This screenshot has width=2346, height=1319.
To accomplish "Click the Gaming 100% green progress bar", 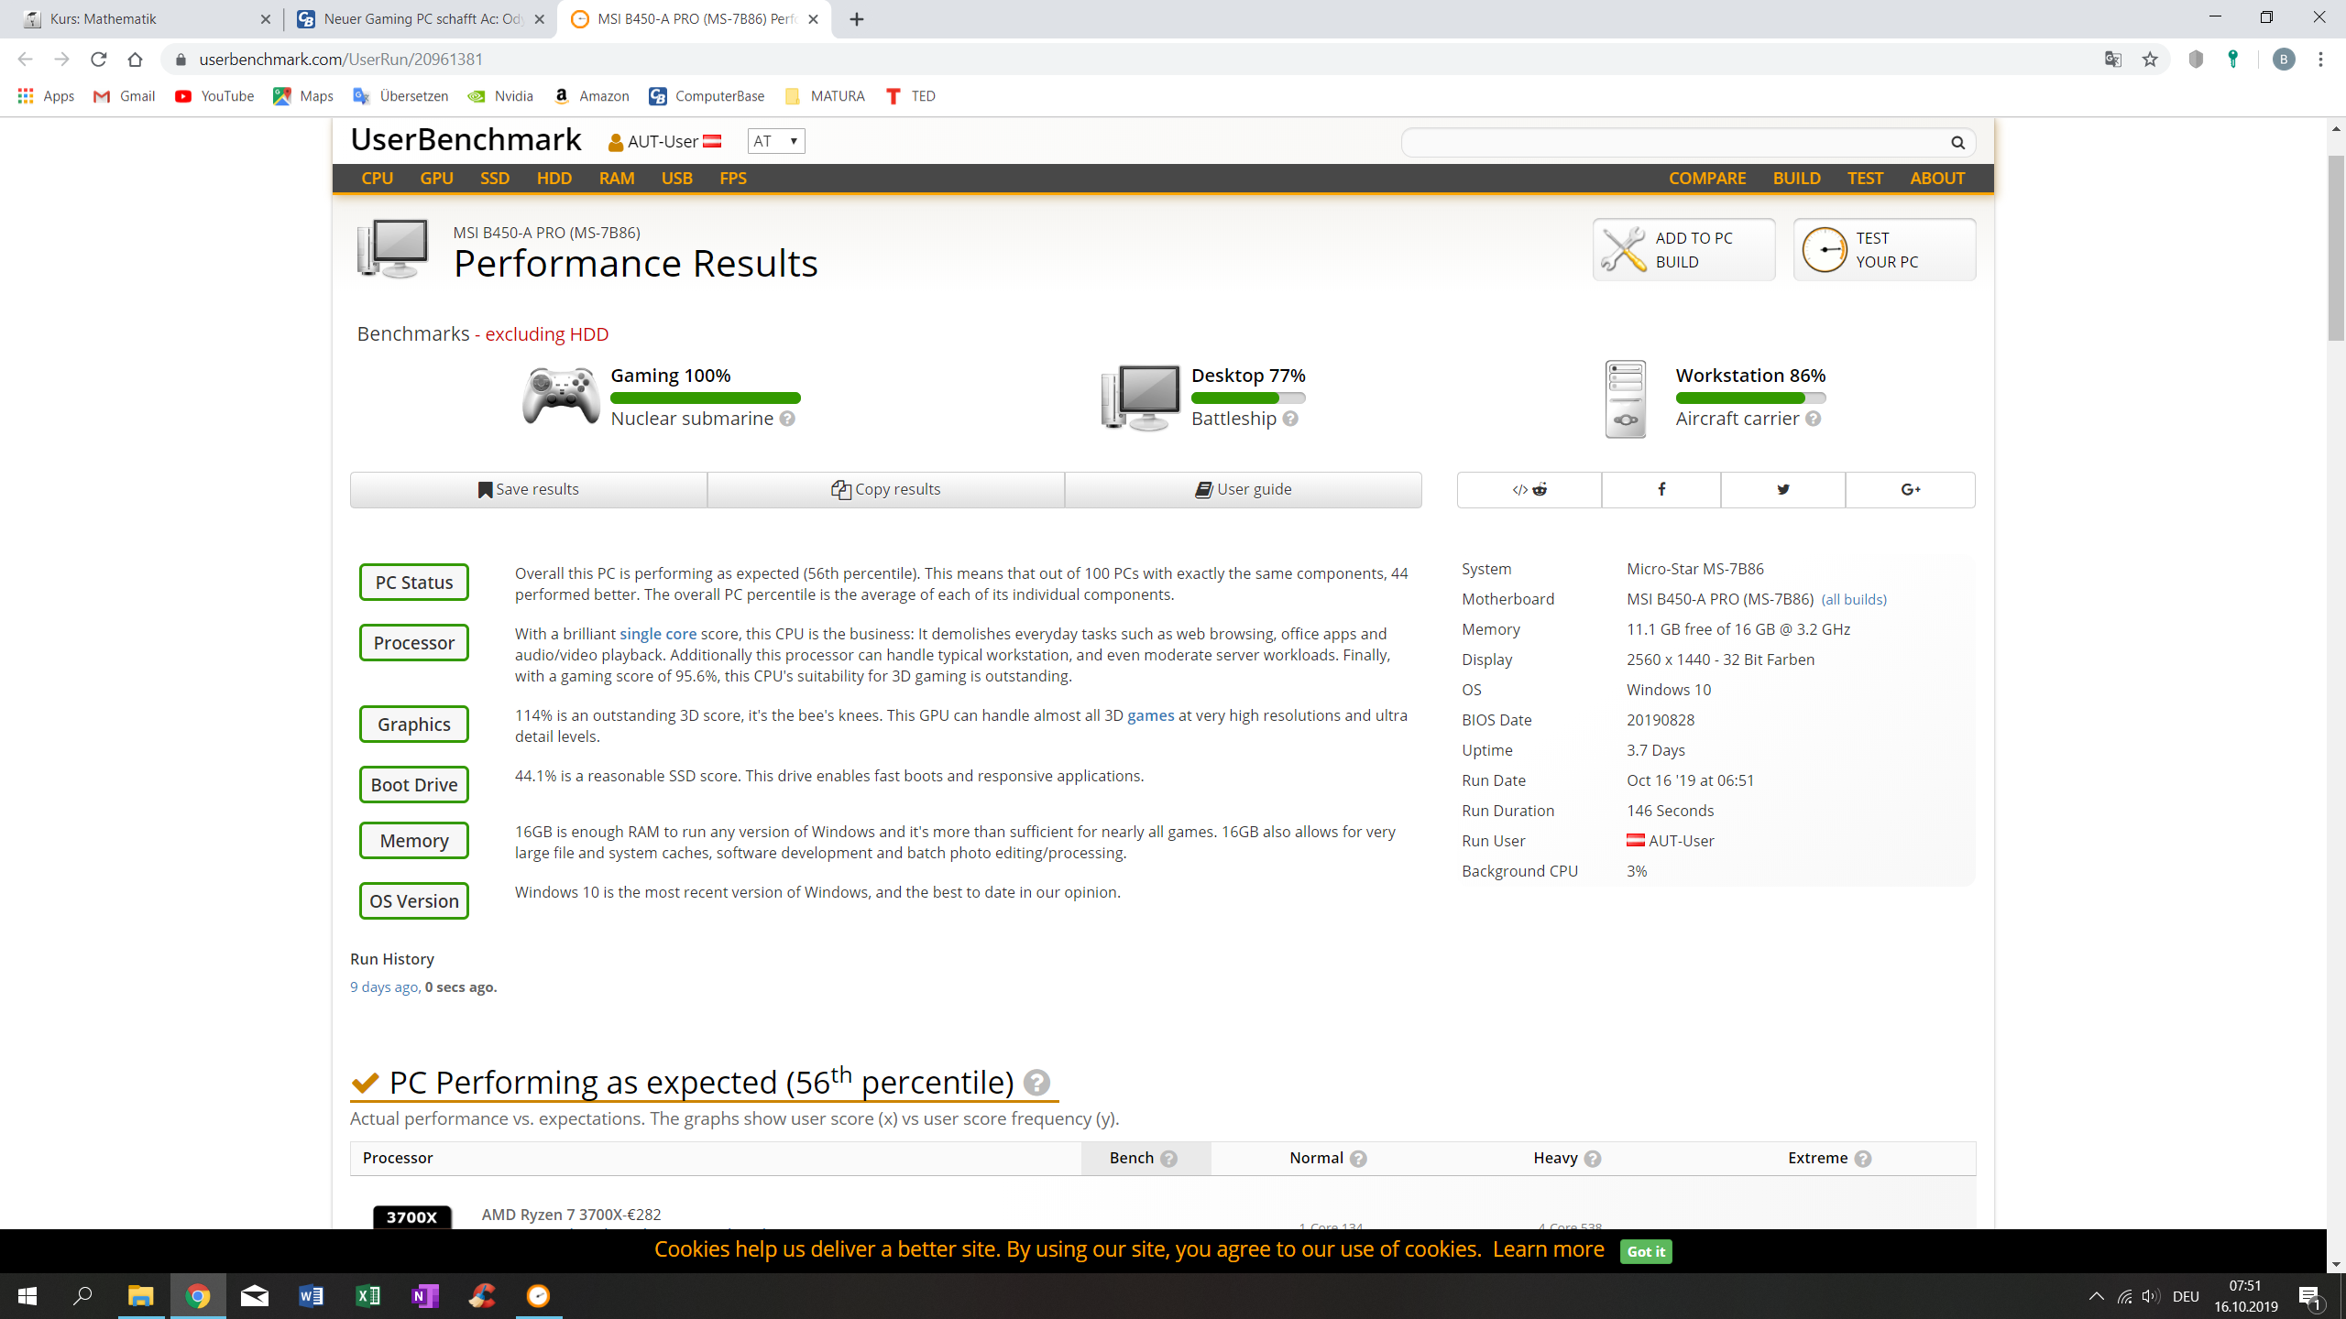I will point(705,398).
